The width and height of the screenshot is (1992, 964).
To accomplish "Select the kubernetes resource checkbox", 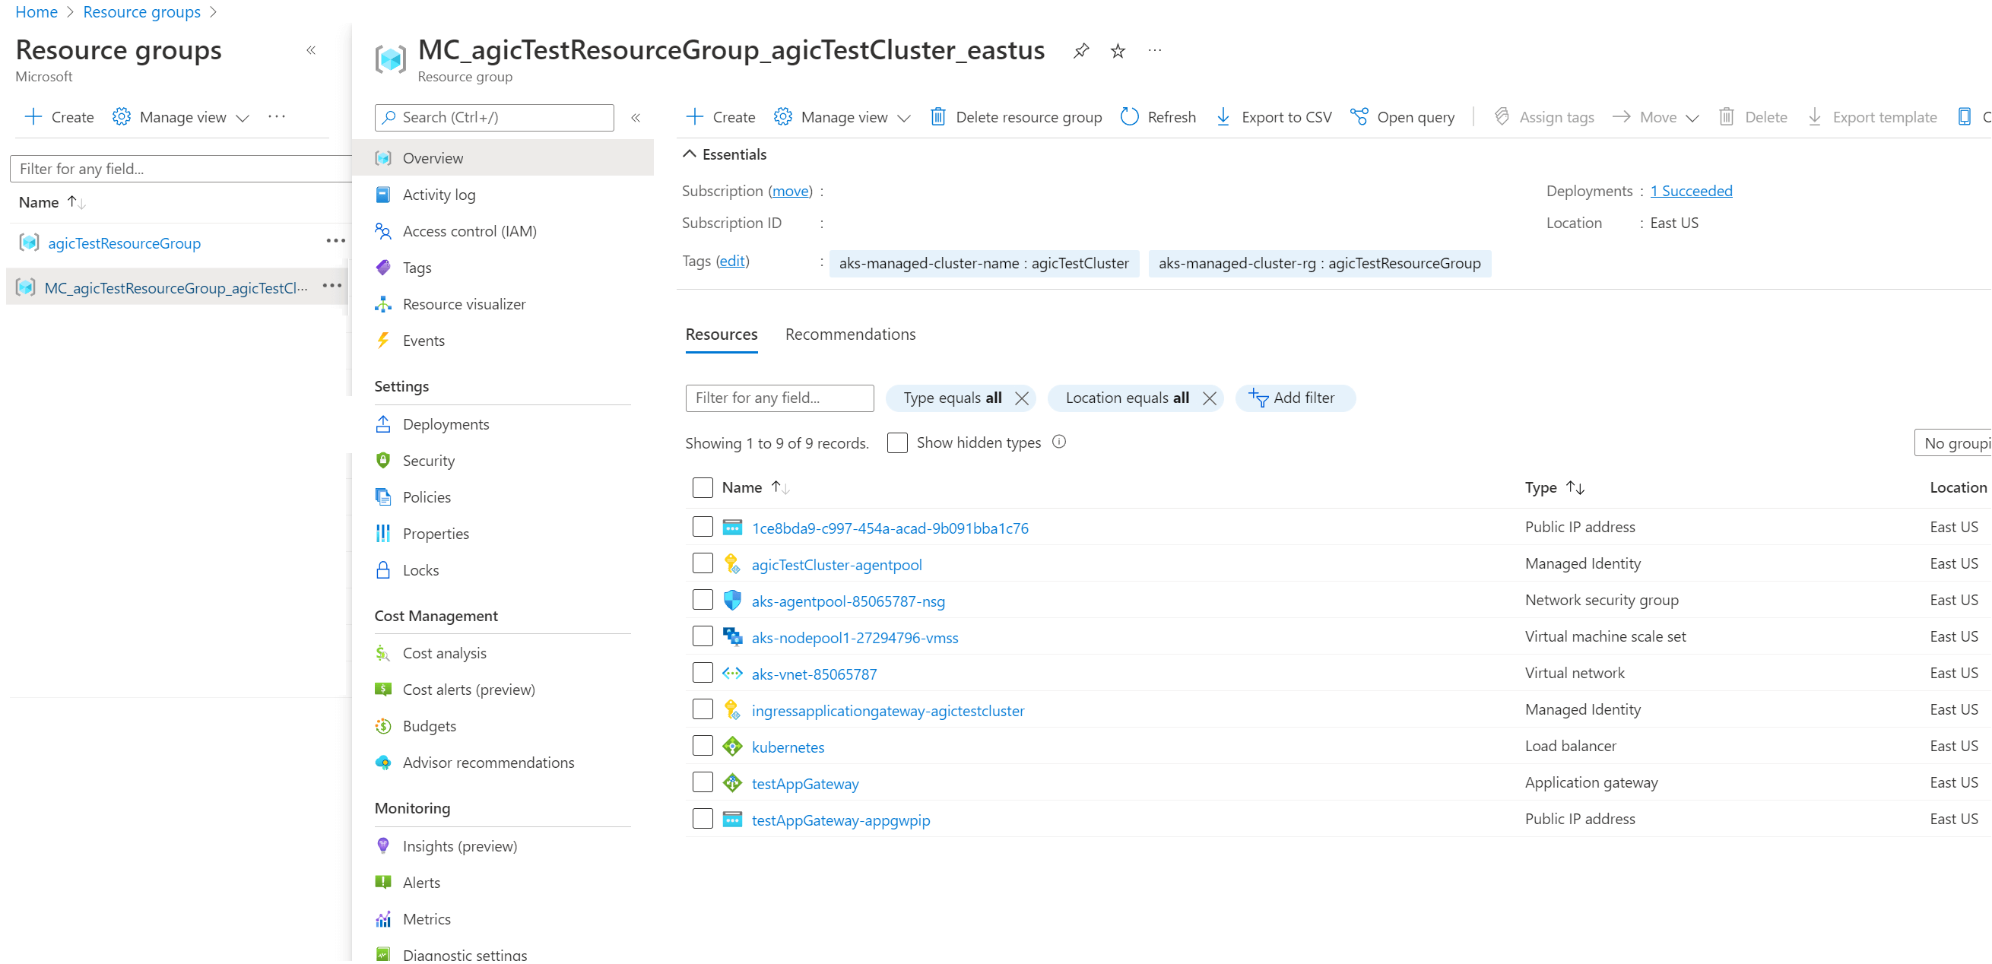I will (x=703, y=744).
